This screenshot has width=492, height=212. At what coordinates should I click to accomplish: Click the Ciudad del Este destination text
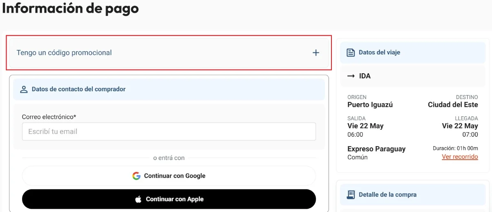[453, 105]
